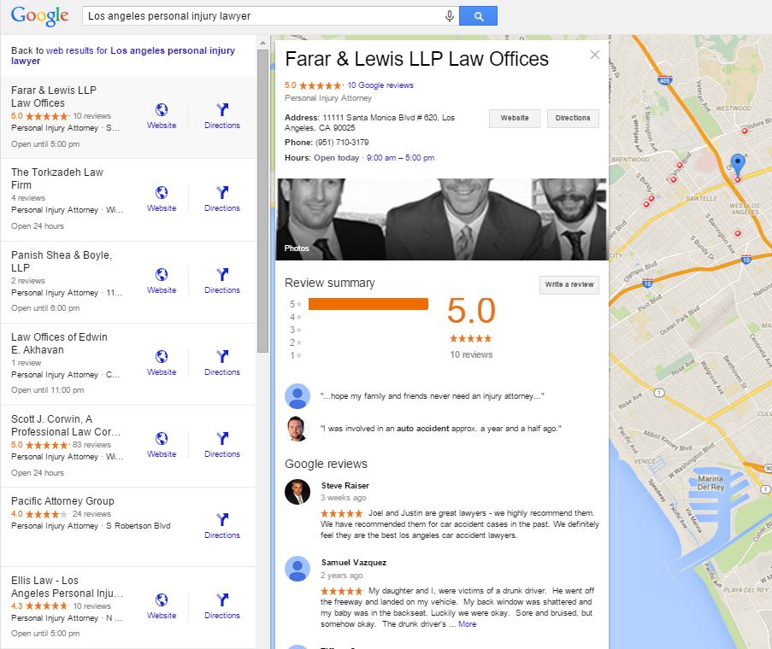
Task: Click the Write a review button
Action: click(x=569, y=284)
